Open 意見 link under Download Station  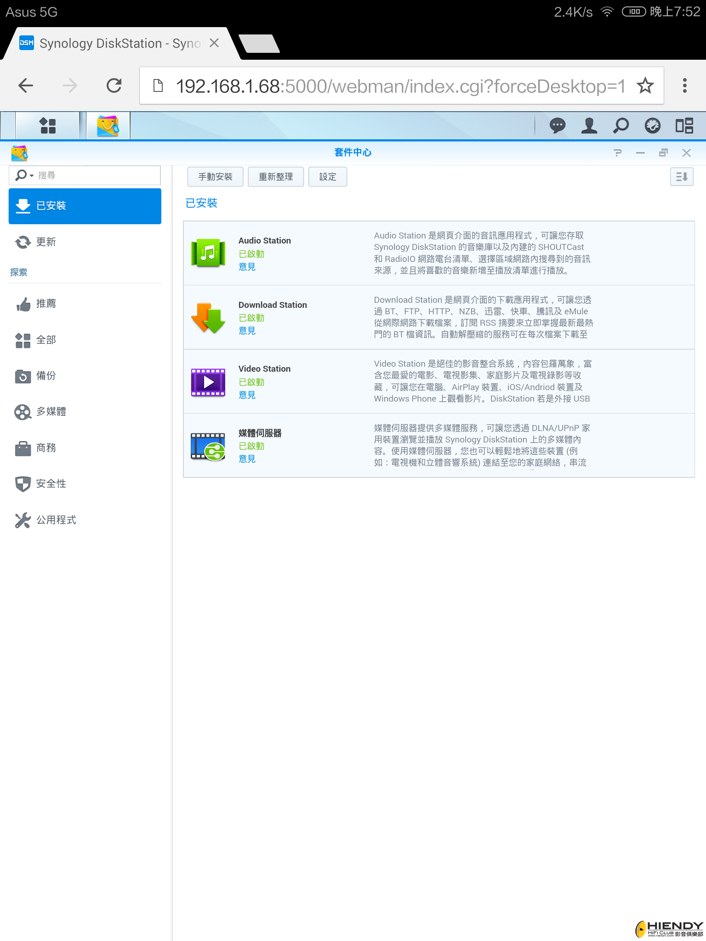[x=247, y=331]
